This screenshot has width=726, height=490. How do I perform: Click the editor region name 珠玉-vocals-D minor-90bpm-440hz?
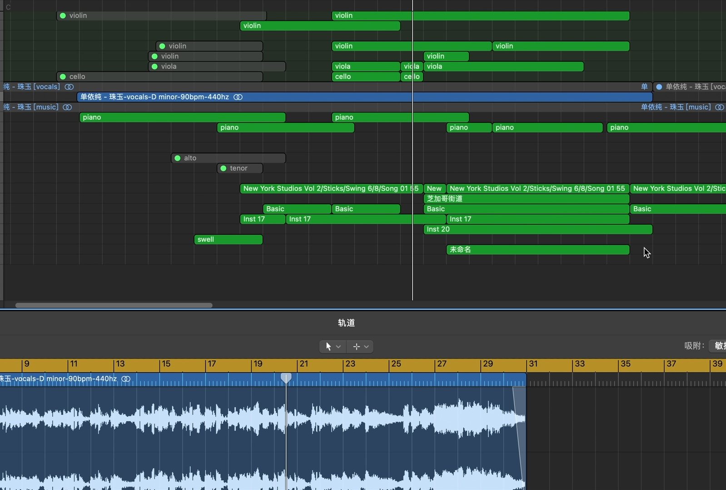tap(59, 379)
